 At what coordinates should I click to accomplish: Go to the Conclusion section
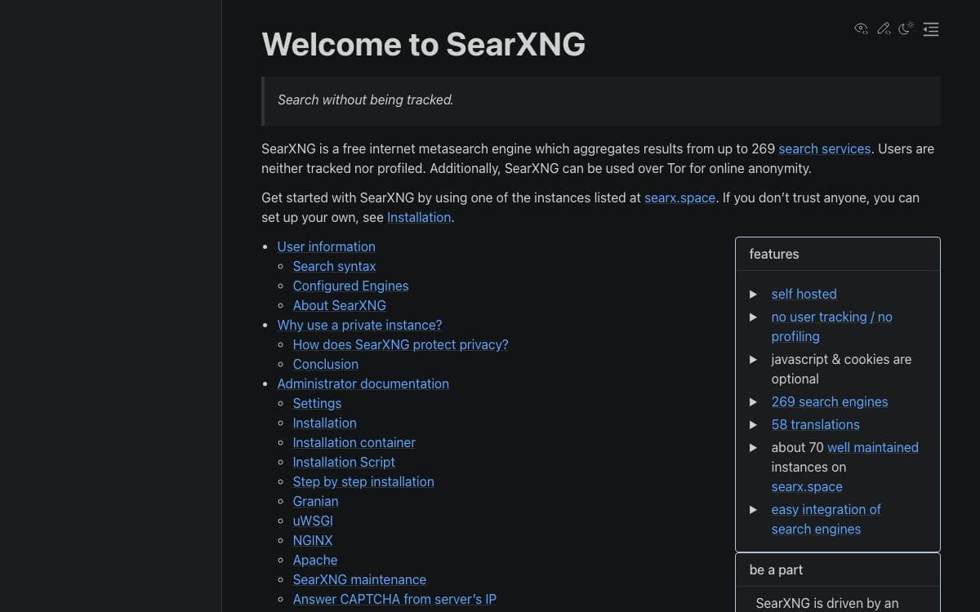325,364
